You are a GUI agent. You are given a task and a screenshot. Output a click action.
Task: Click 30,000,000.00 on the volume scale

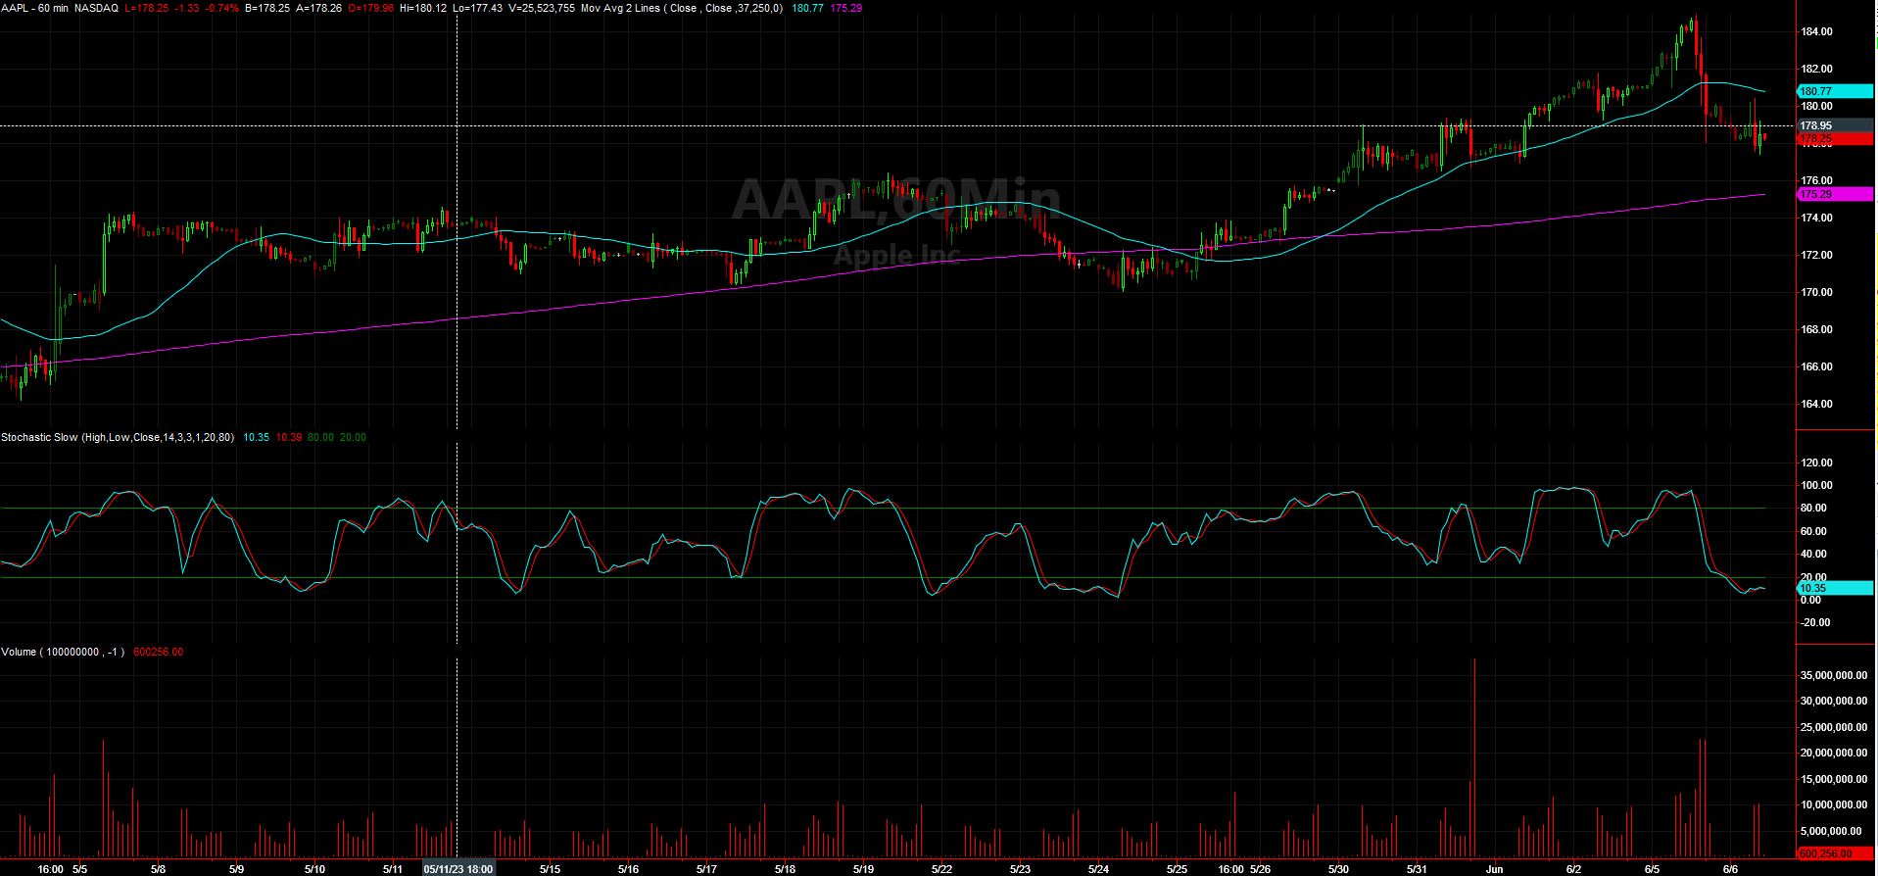coord(1834,701)
